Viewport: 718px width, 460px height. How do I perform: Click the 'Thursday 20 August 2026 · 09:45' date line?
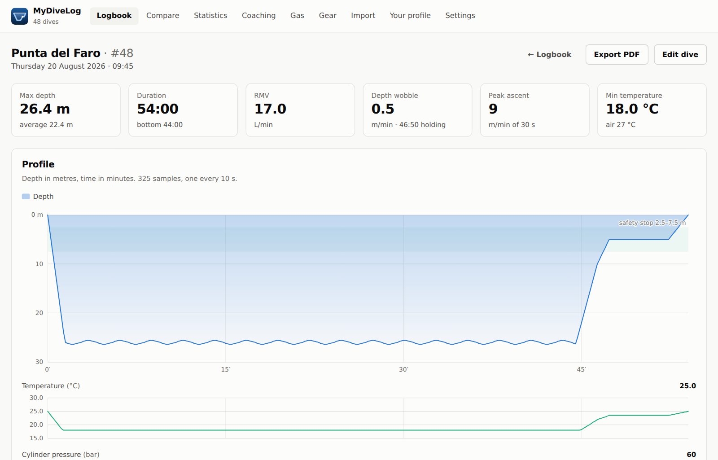tap(72, 66)
